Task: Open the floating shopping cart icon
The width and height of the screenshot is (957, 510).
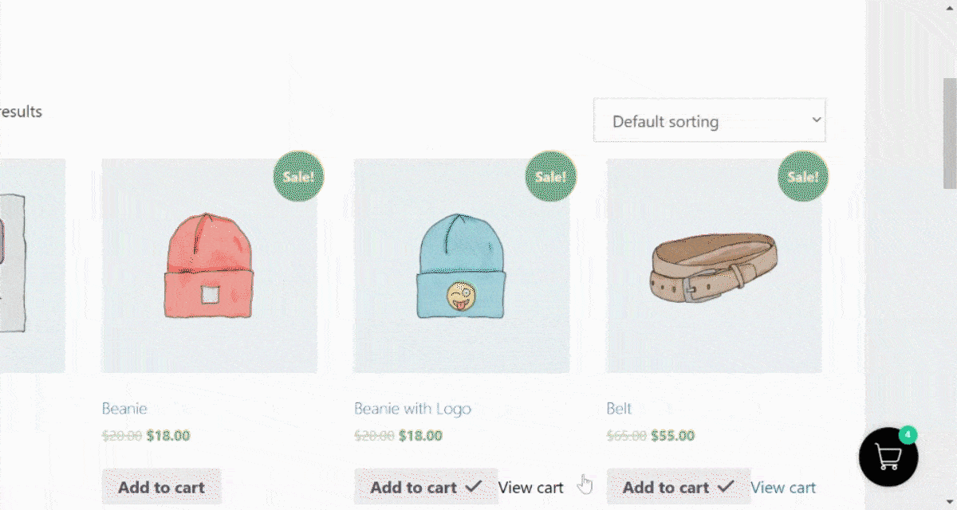Action: click(x=888, y=457)
